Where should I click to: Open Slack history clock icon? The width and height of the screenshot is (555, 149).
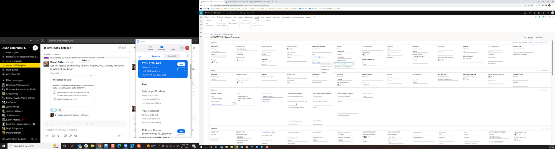click(x=42, y=41)
